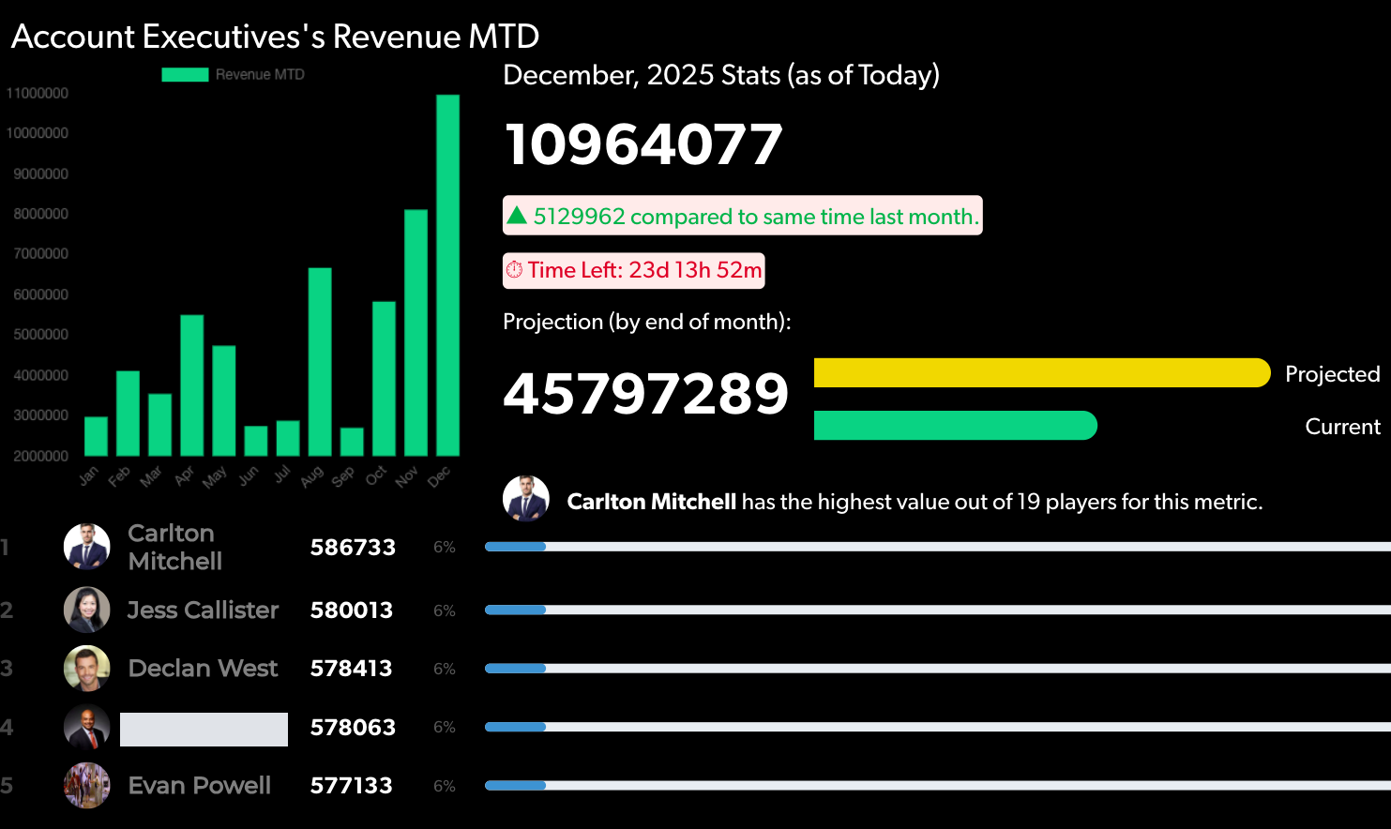Toggle the Revenue MTD legend swatch
1391x829 pixels.
[185, 75]
